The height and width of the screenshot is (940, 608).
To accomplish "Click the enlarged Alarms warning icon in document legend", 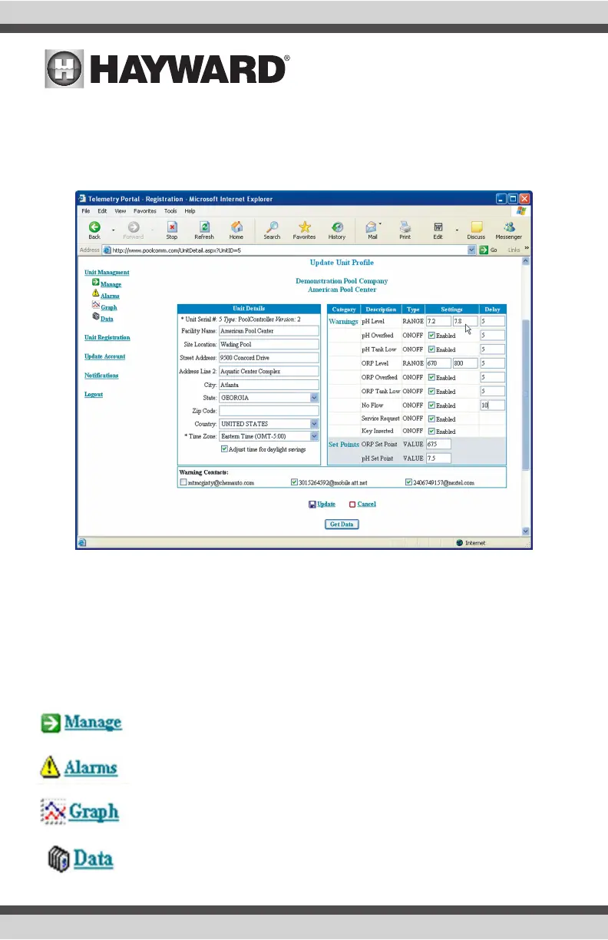I will [x=51, y=766].
